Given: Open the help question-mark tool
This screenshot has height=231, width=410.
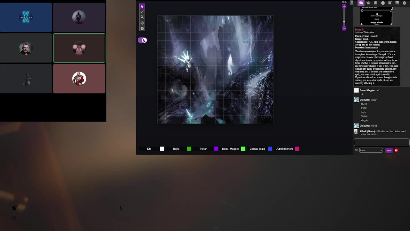Looking at the screenshot, I should (x=142, y=29).
